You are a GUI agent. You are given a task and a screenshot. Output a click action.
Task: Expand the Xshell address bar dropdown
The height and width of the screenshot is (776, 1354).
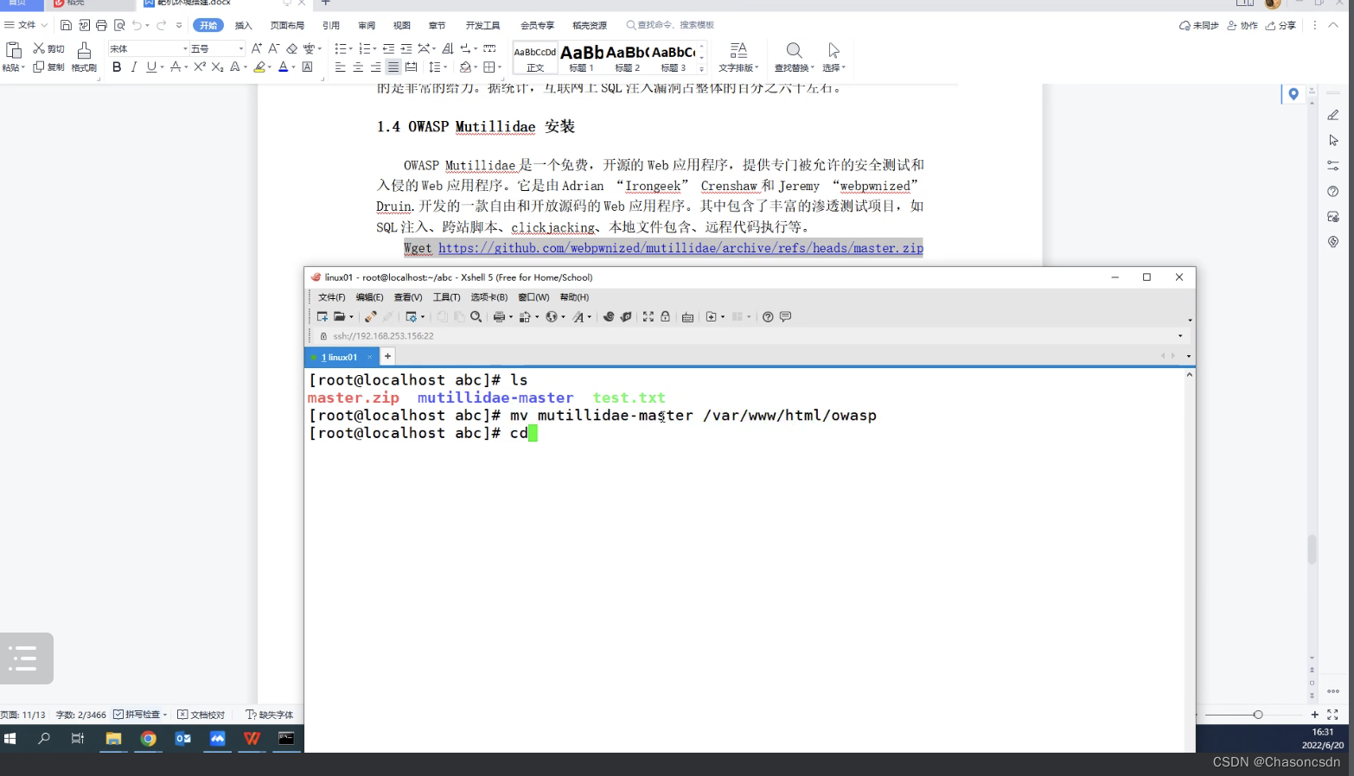(x=1180, y=336)
